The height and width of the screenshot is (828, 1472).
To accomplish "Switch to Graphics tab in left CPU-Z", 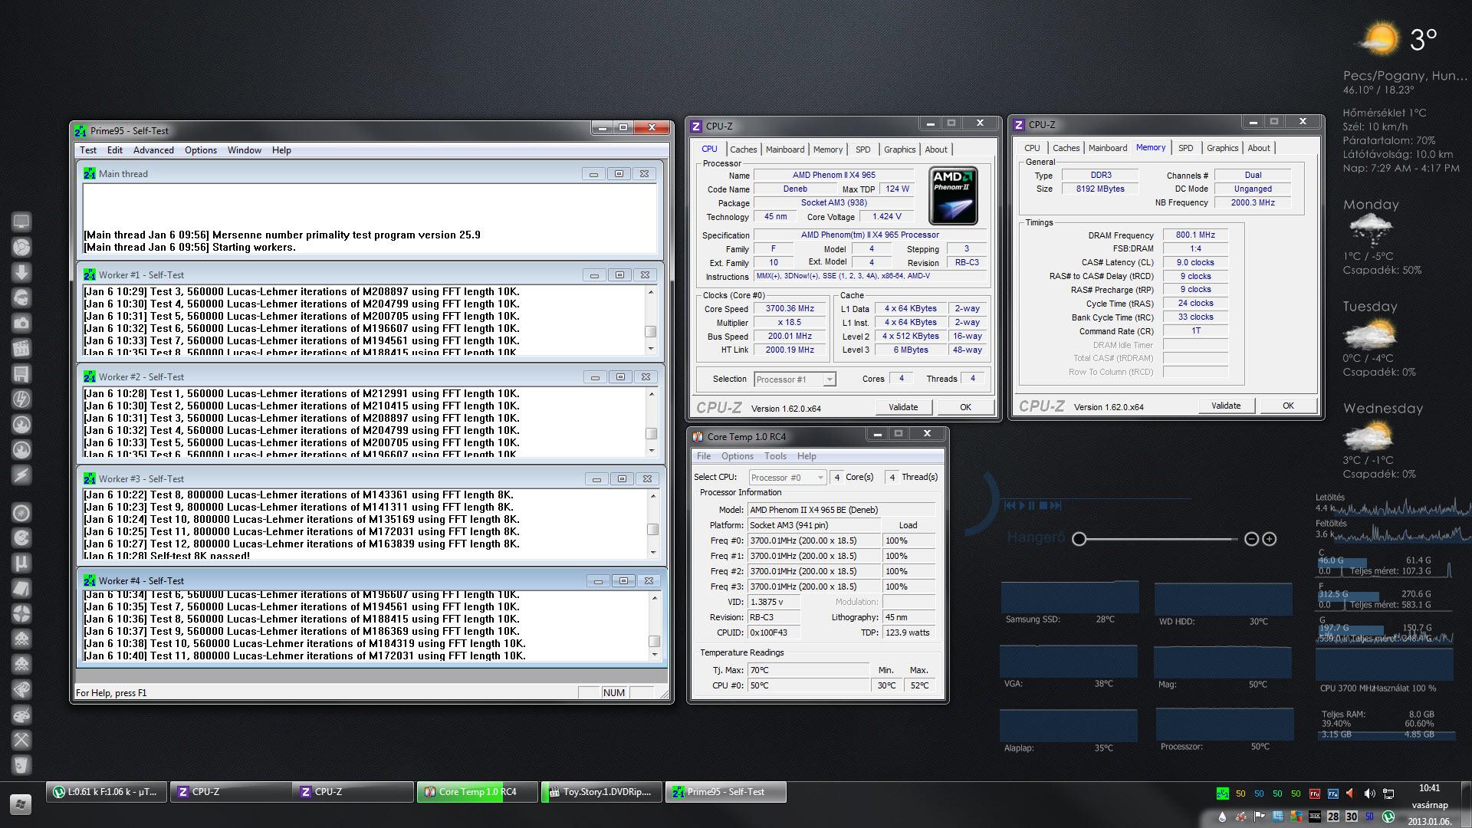I will (899, 149).
